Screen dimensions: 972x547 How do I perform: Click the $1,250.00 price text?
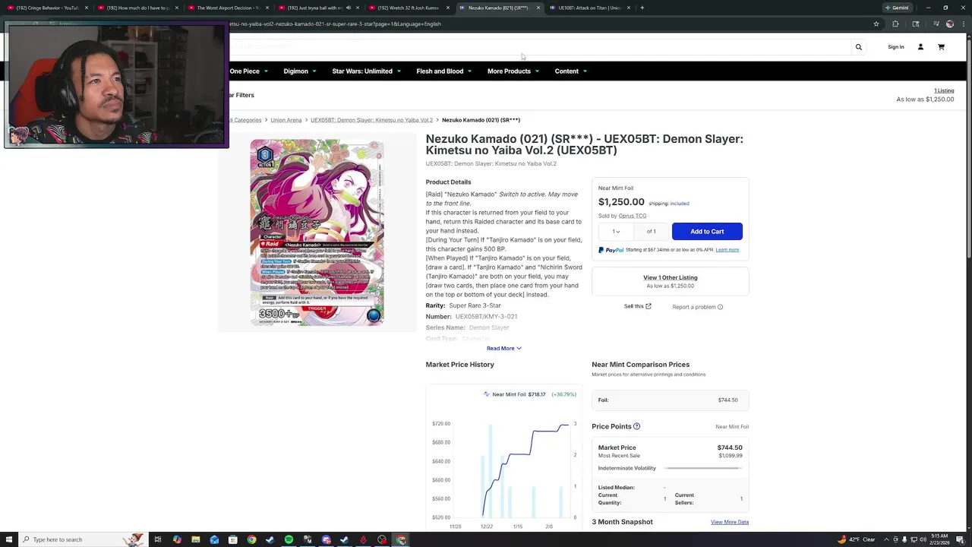621,202
